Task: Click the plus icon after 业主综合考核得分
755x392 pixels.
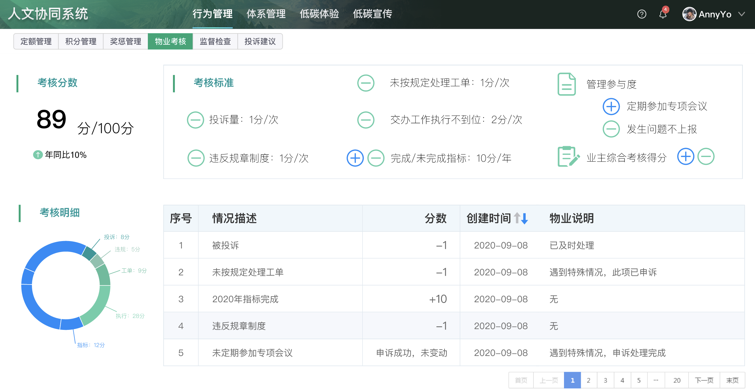Action: (685, 157)
